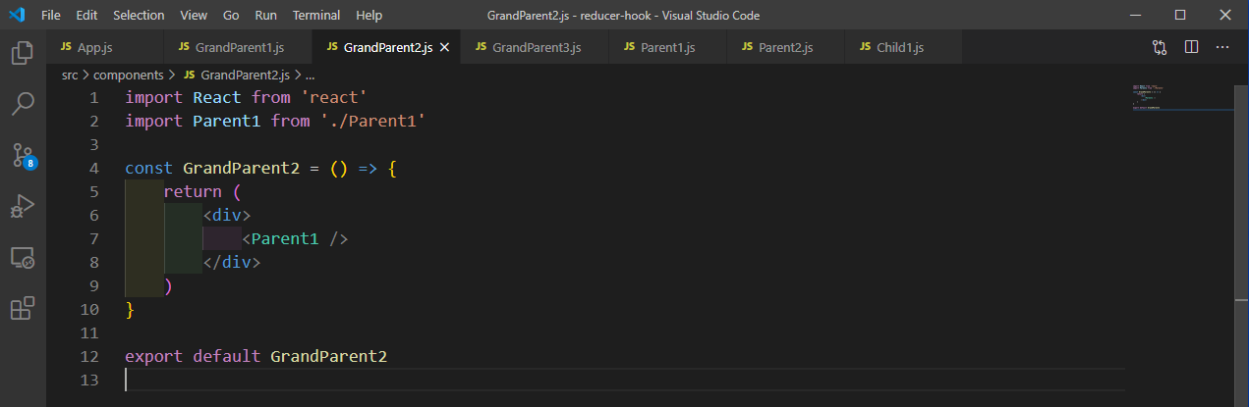Image resolution: width=1249 pixels, height=407 pixels.
Task: Switch to the Parent1.js tab
Action: pyautogui.click(x=667, y=47)
